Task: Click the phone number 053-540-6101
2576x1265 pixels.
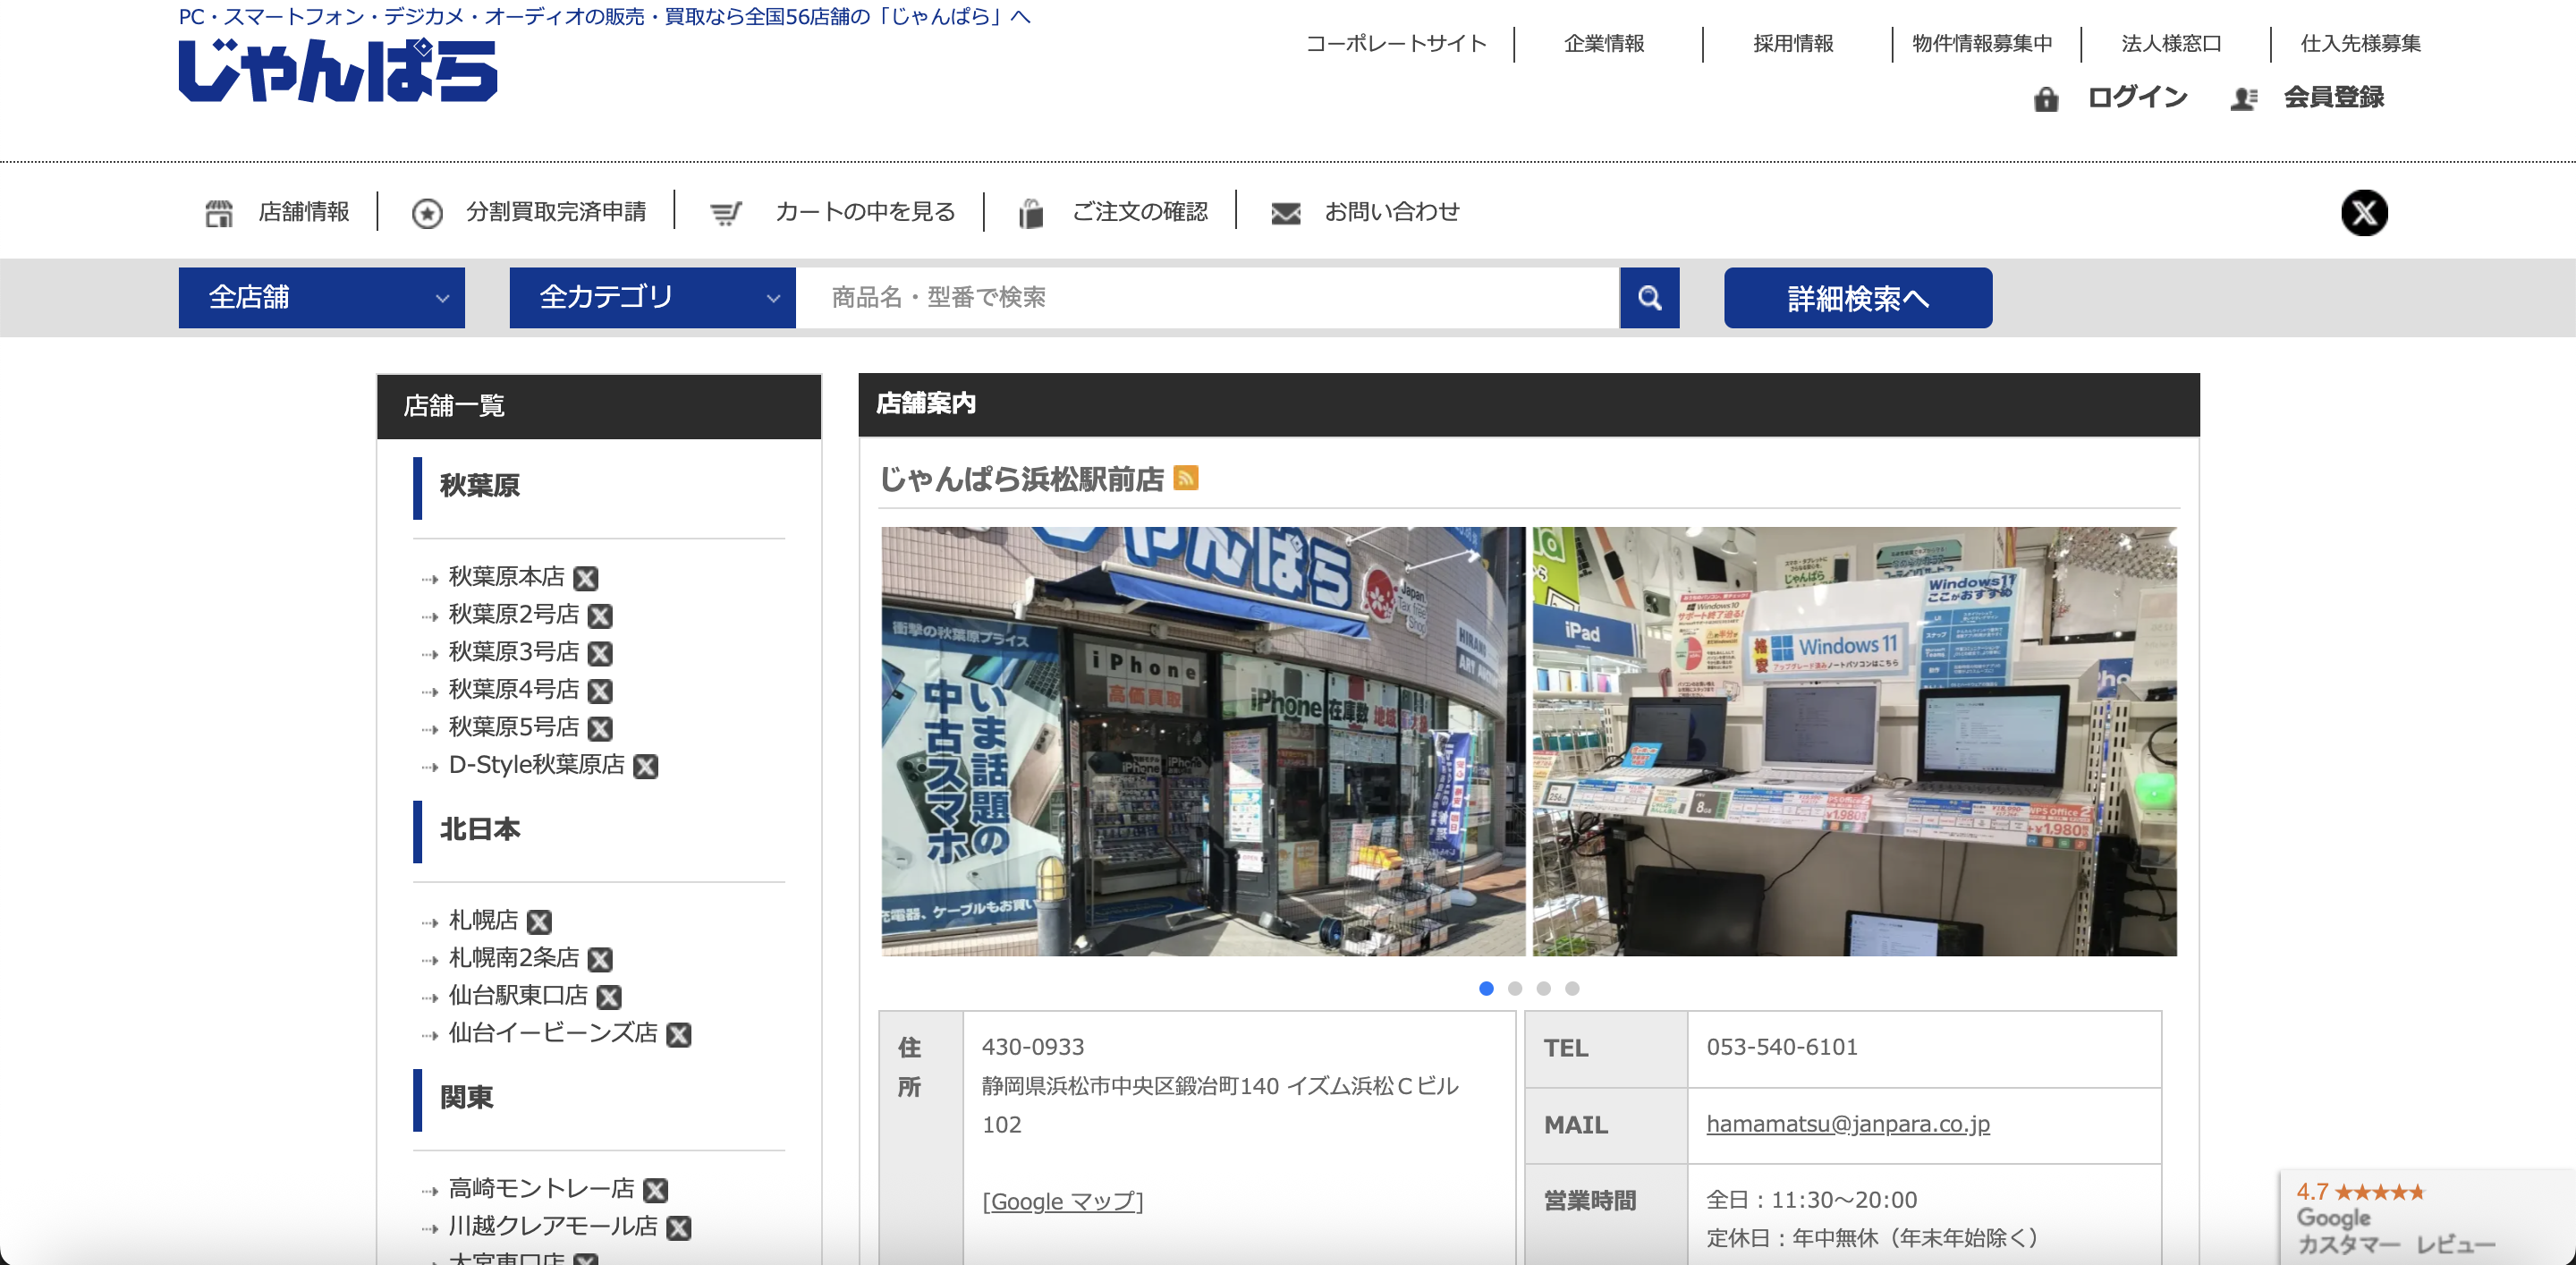Action: (1781, 1047)
